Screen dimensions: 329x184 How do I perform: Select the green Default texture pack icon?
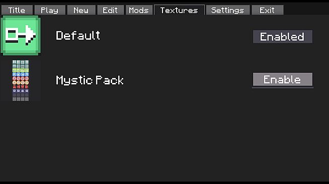[21, 36]
